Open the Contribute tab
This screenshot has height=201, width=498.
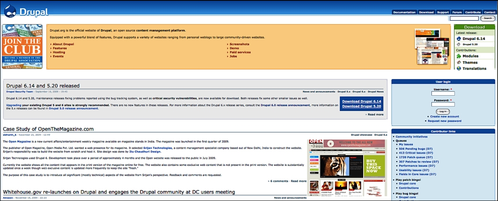(473, 12)
